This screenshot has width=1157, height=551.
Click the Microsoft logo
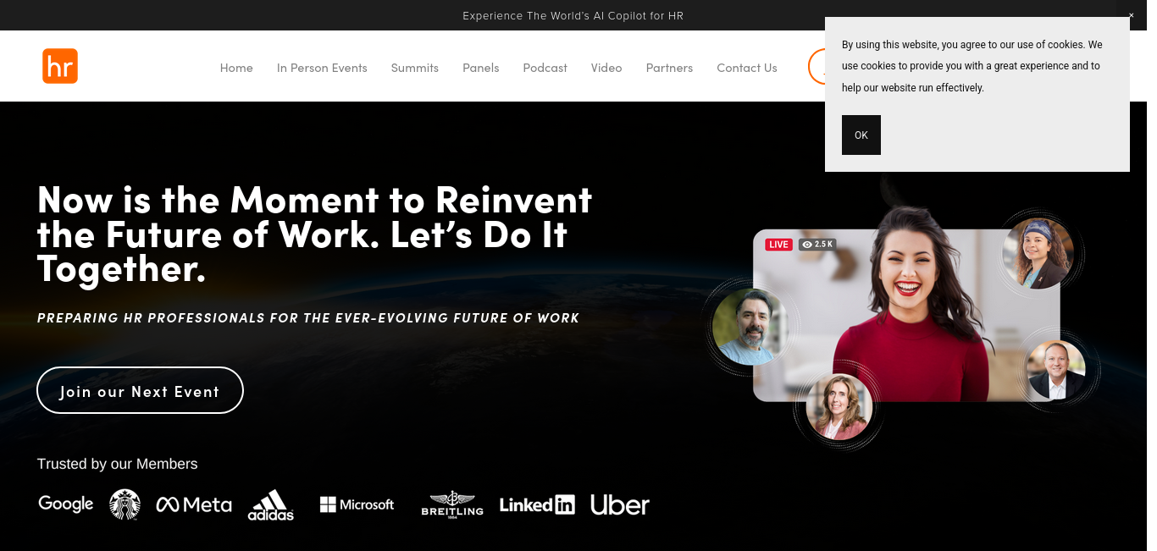[x=357, y=504]
